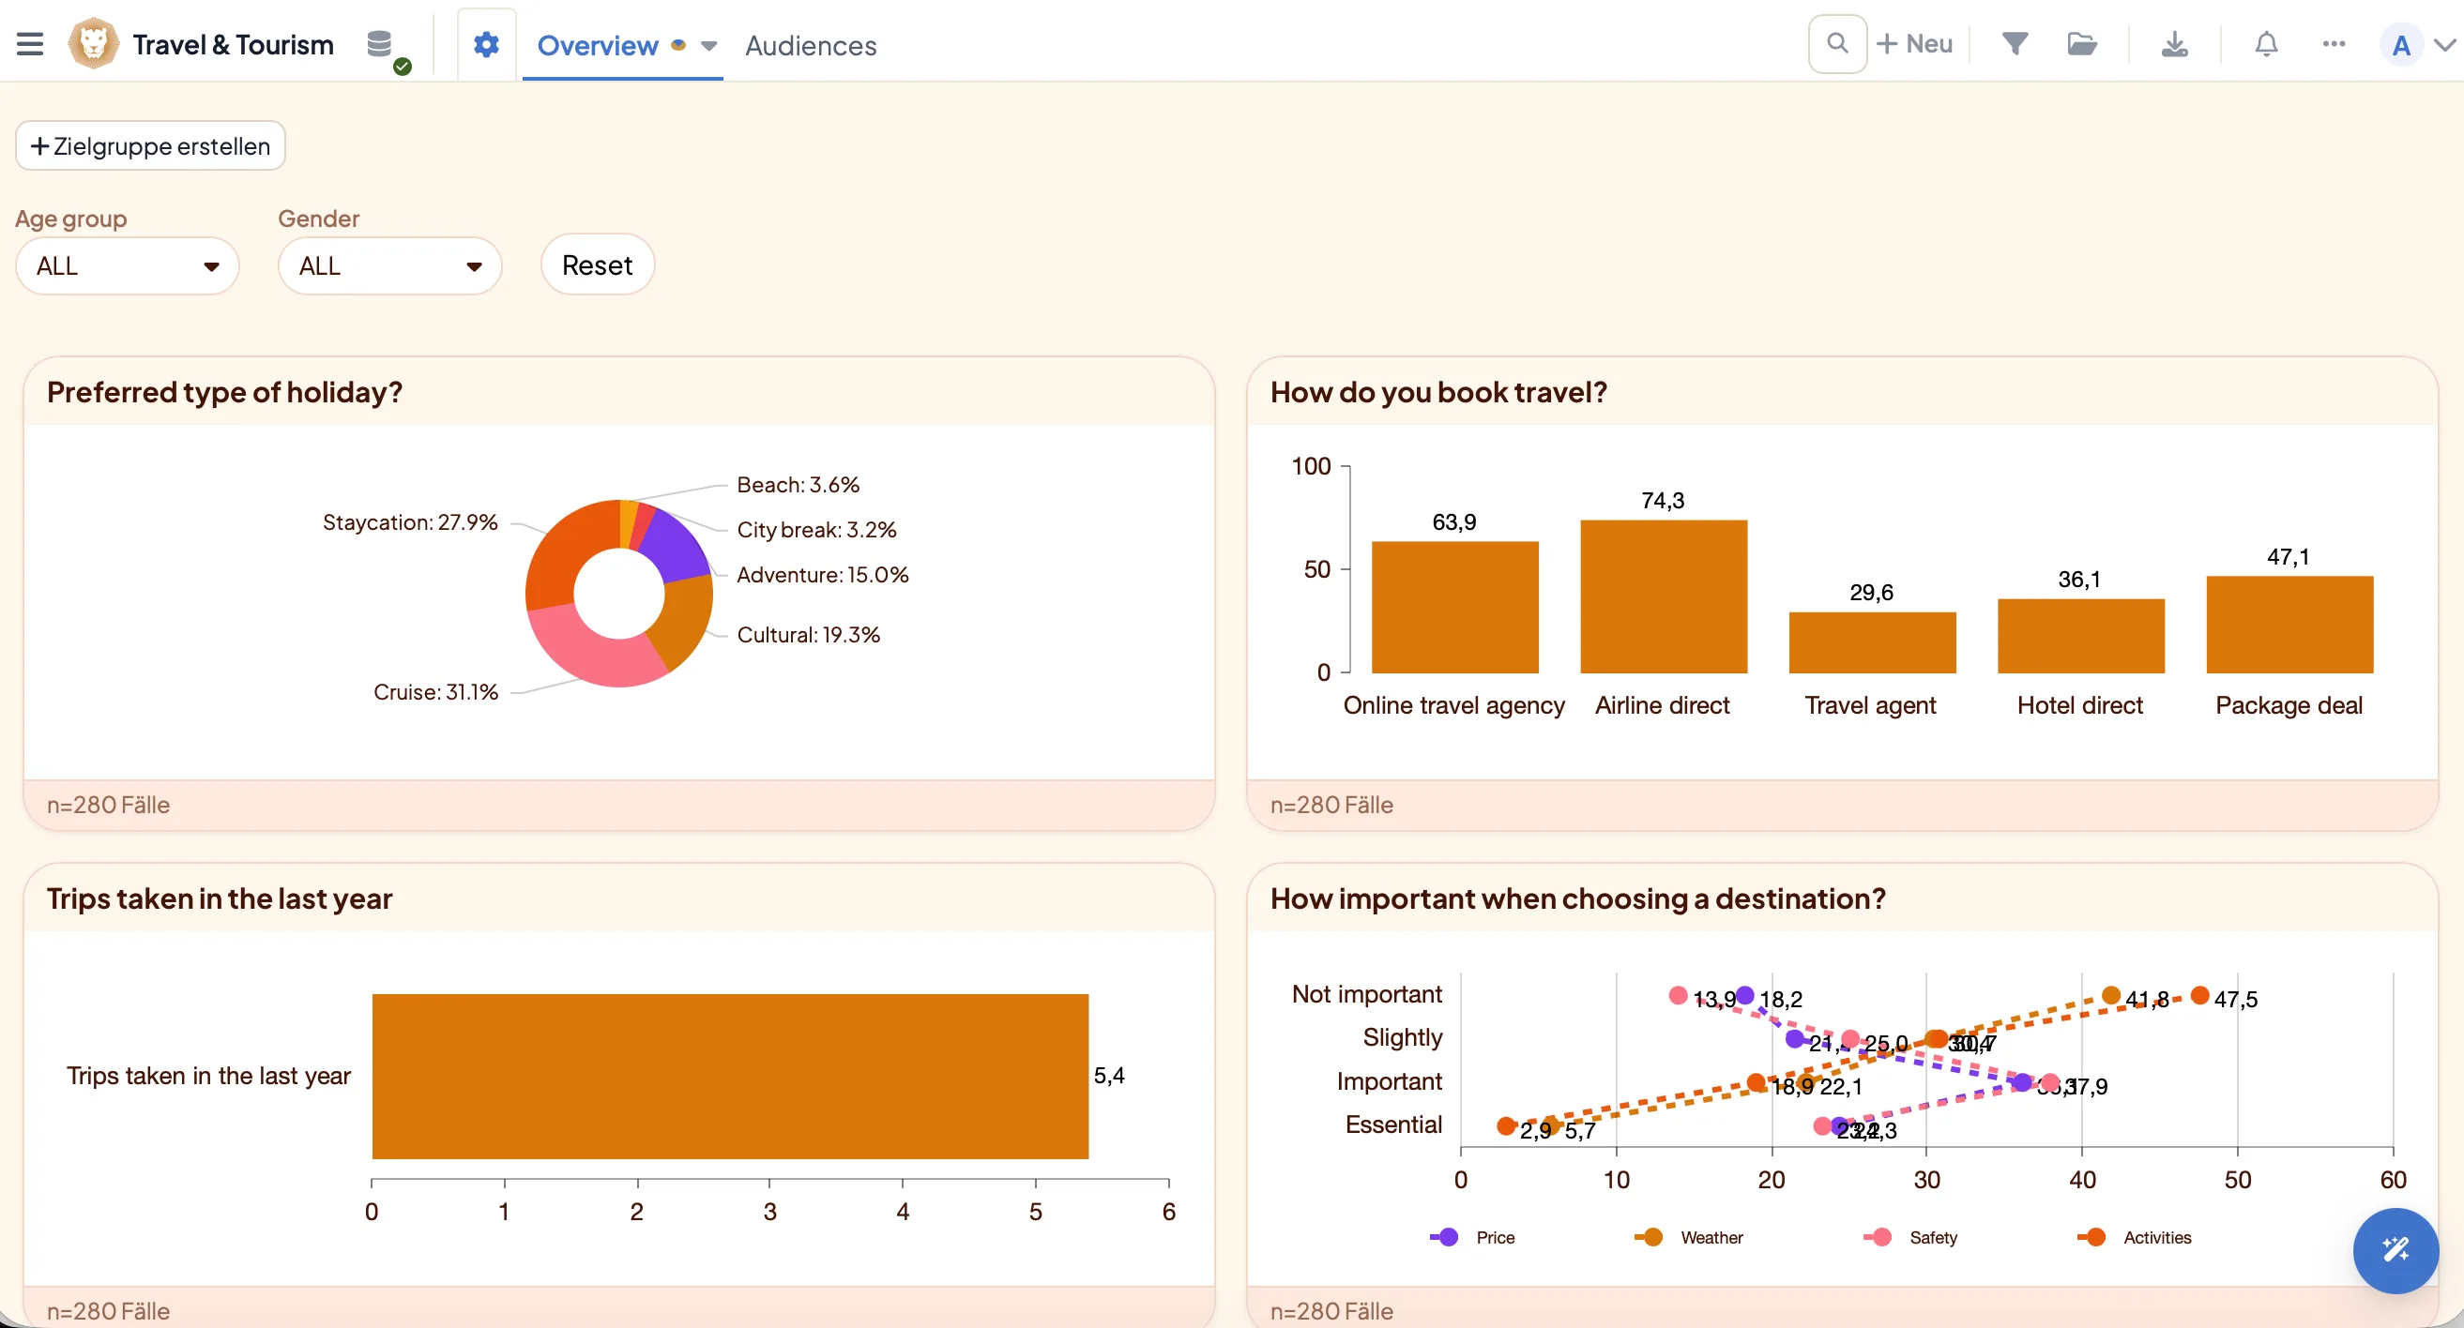Viewport: 2464px width, 1328px height.
Task: Click 'Trips taken in the last year' card title
Action: [x=220, y=898]
